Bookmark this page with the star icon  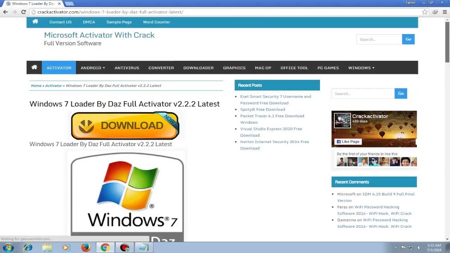(425, 12)
